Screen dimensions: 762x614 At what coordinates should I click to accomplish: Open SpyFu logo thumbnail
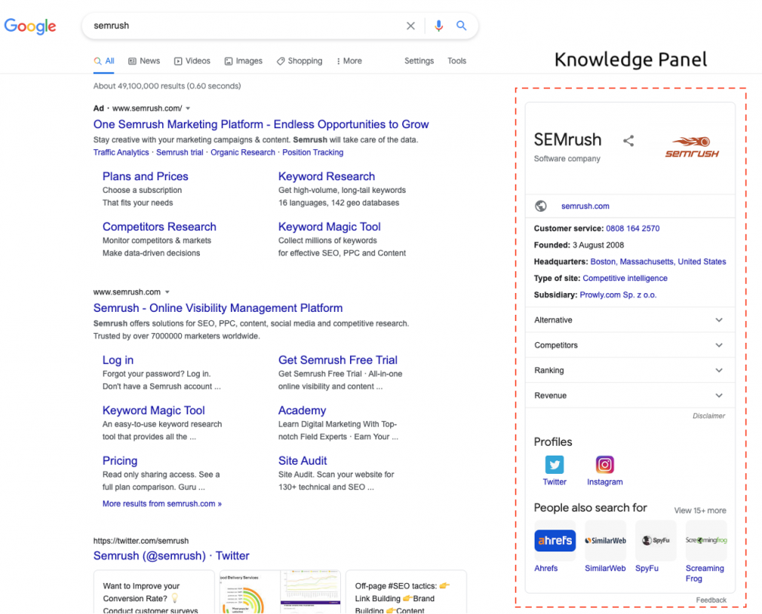point(656,540)
